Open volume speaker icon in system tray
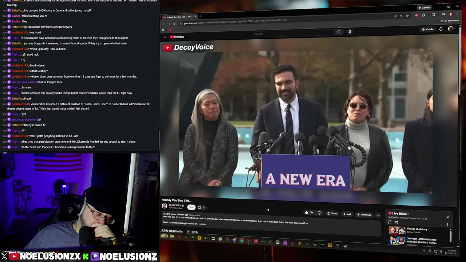This screenshot has height=262, width=466. (441, 251)
